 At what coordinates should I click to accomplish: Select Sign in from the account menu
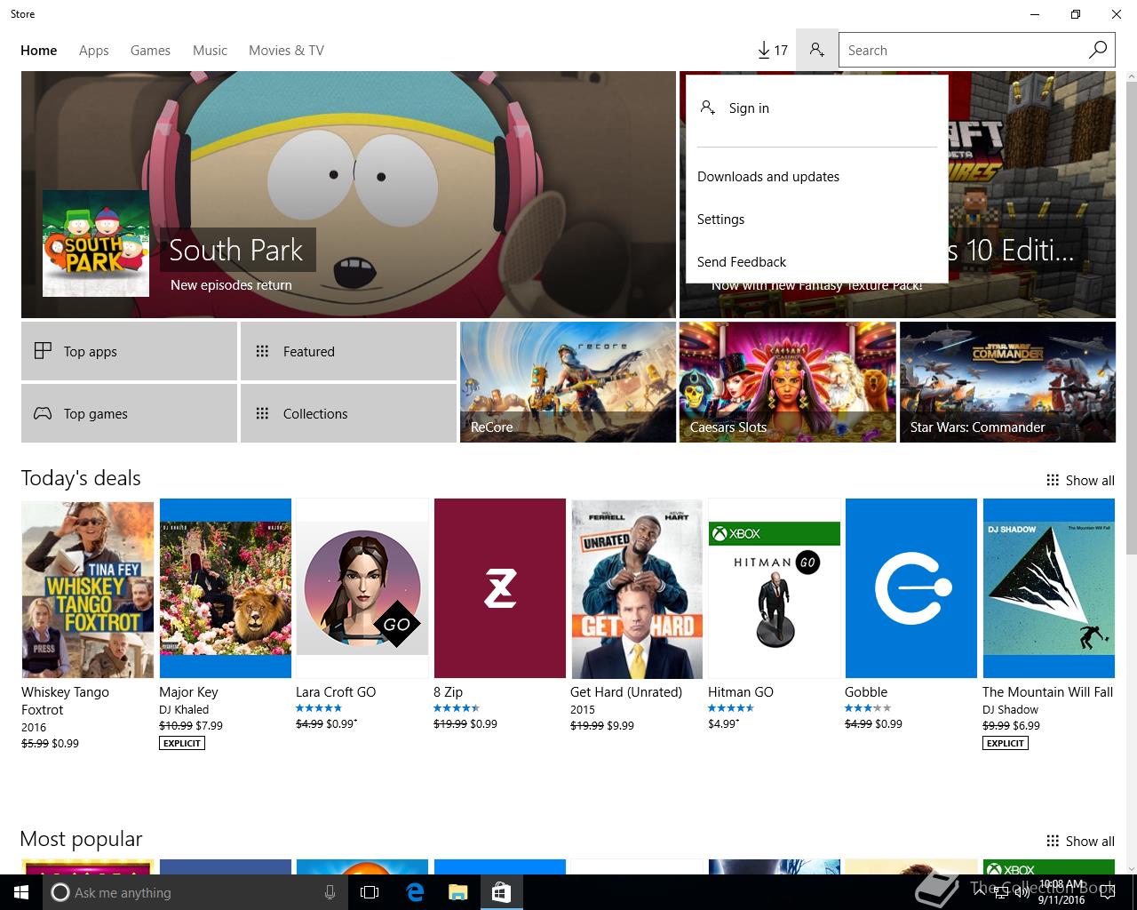click(816, 108)
